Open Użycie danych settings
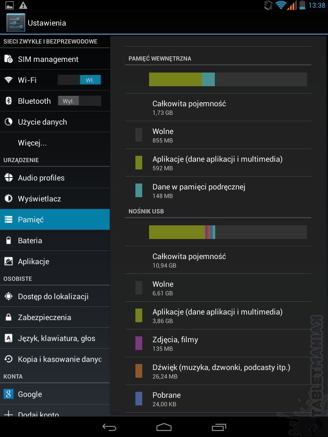This screenshot has width=328, height=437. [42, 122]
